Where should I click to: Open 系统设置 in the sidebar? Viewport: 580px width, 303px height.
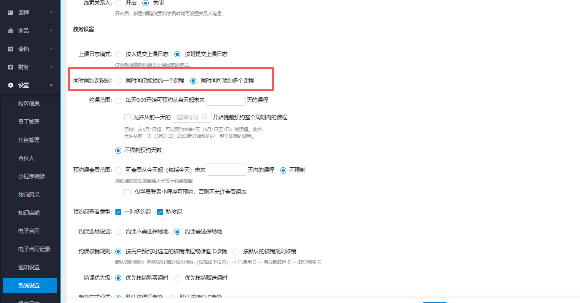click(29, 285)
